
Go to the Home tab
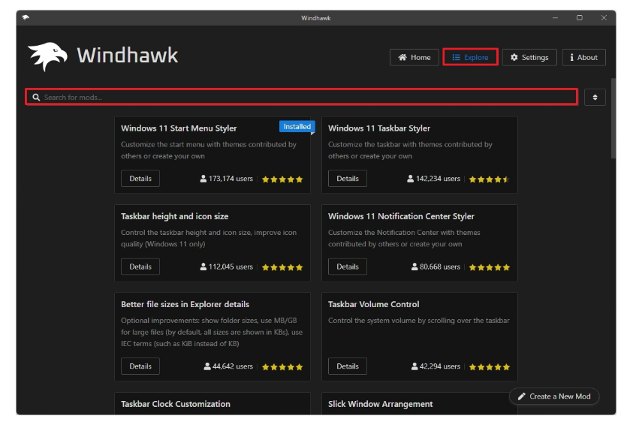click(414, 57)
